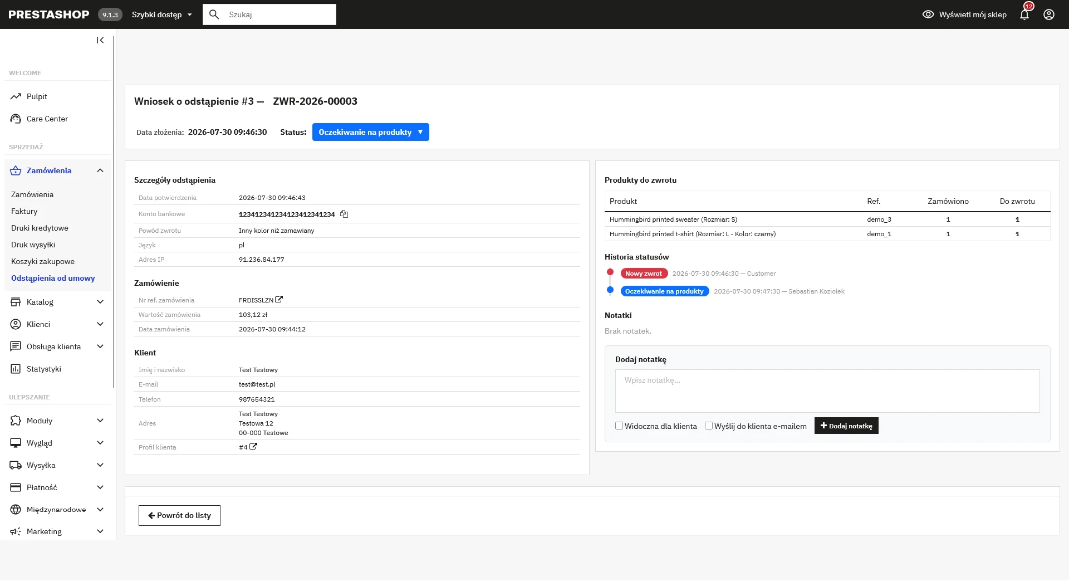1069x581 pixels.
Task: Click the Hummingbird printed t-shirt product row
Action: [827, 234]
